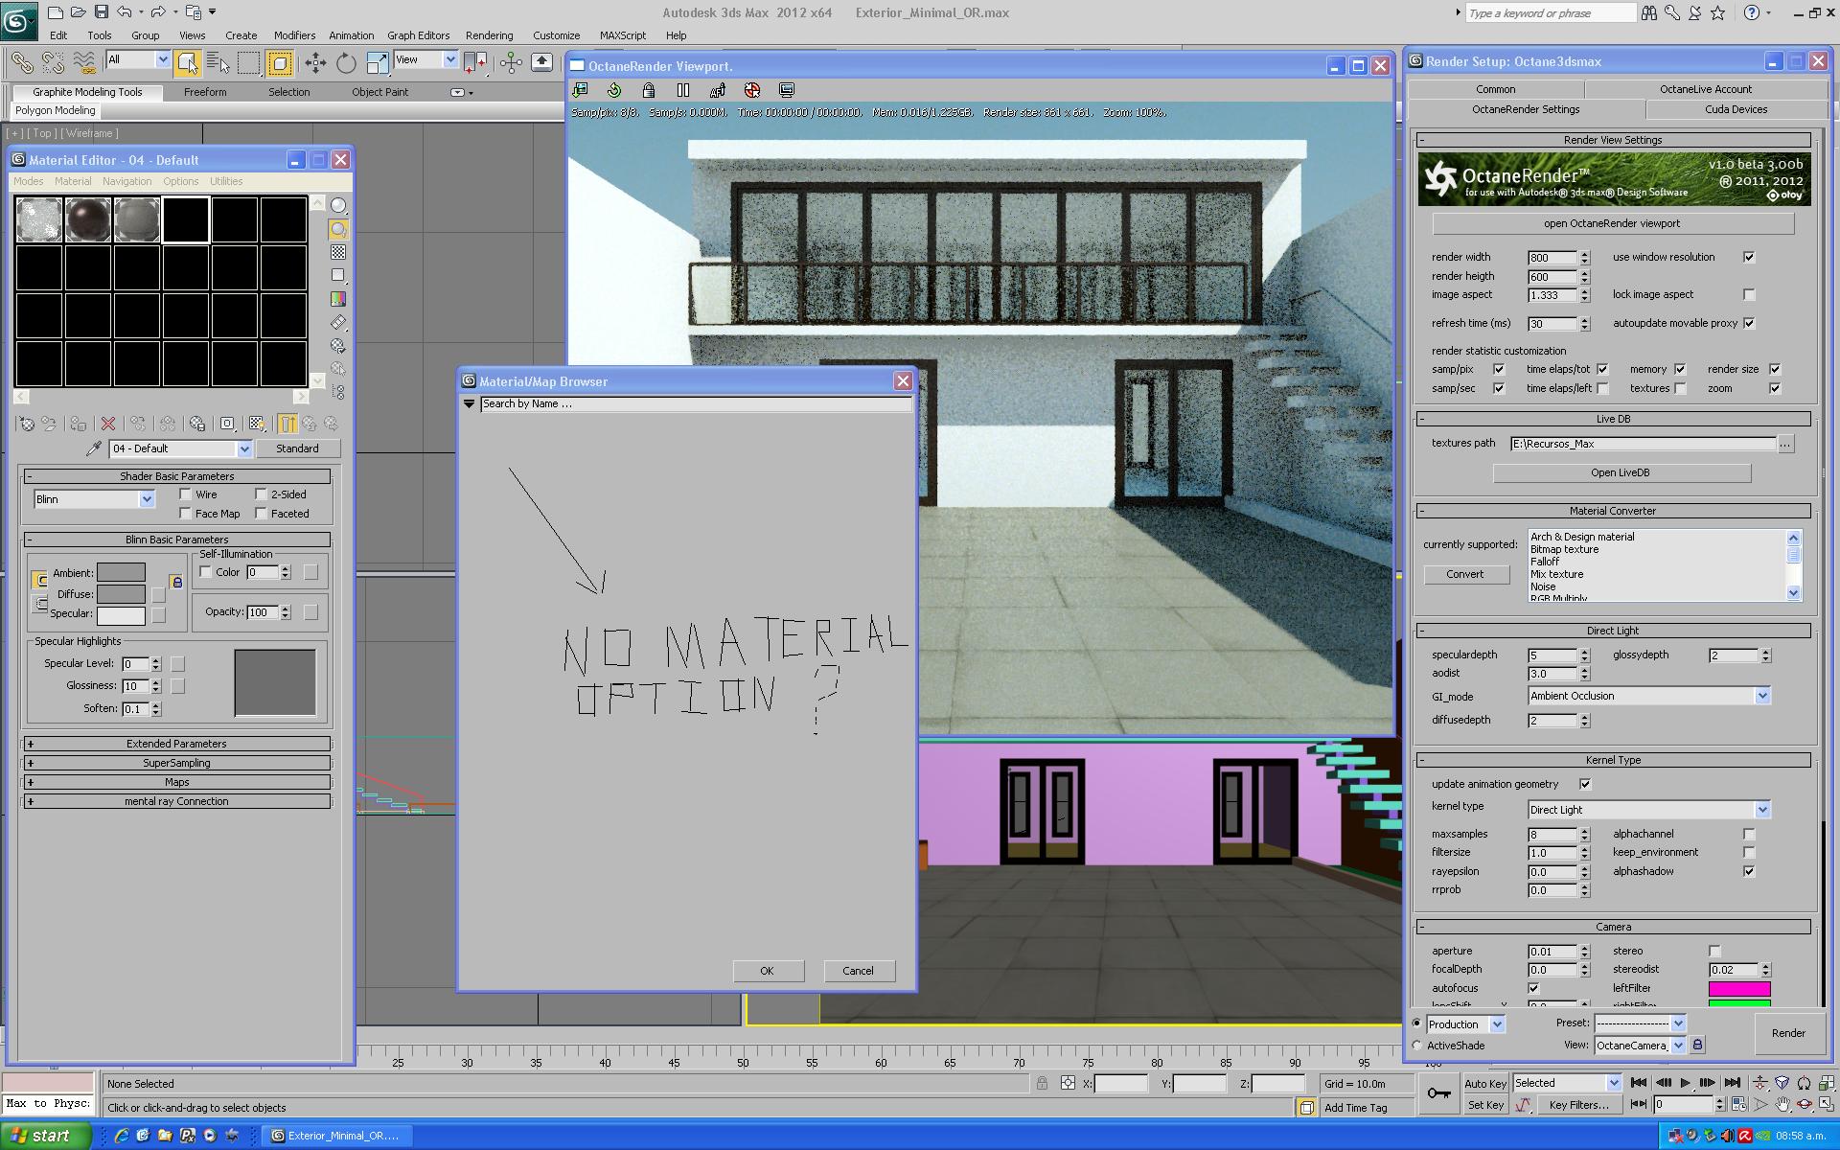Open the Rendering menu
This screenshot has height=1150, width=1840.
tap(489, 35)
